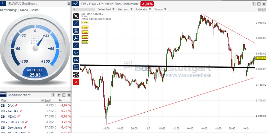267x133 pixels.
Task: Open the Scans dropdown
Action: pyautogui.click(x=161, y=9)
